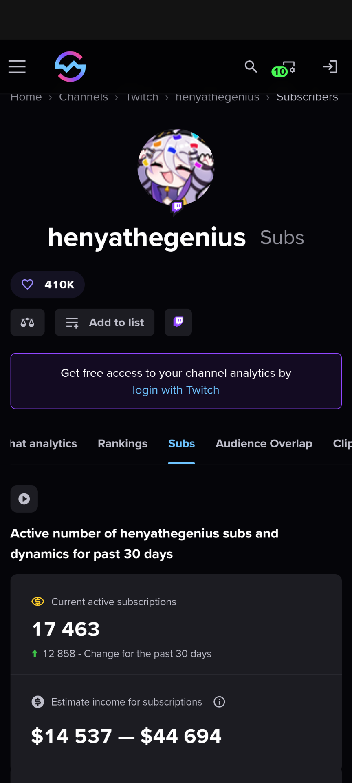Switch to the Rankings tab
The image size is (352, 783).
tap(123, 444)
